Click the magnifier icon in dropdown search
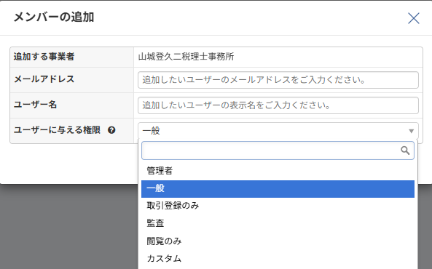This screenshot has width=432, height=269. 405,150
